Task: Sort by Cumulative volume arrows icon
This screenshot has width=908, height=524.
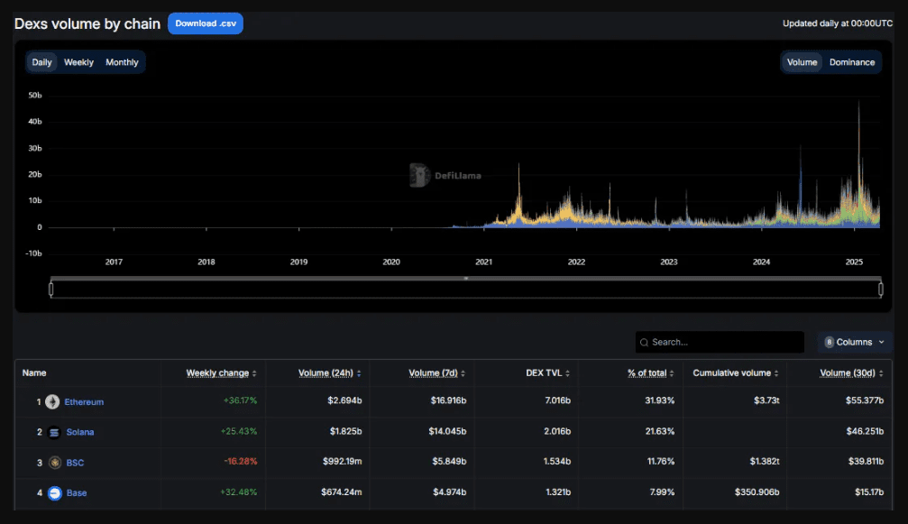Action: pyautogui.click(x=776, y=374)
